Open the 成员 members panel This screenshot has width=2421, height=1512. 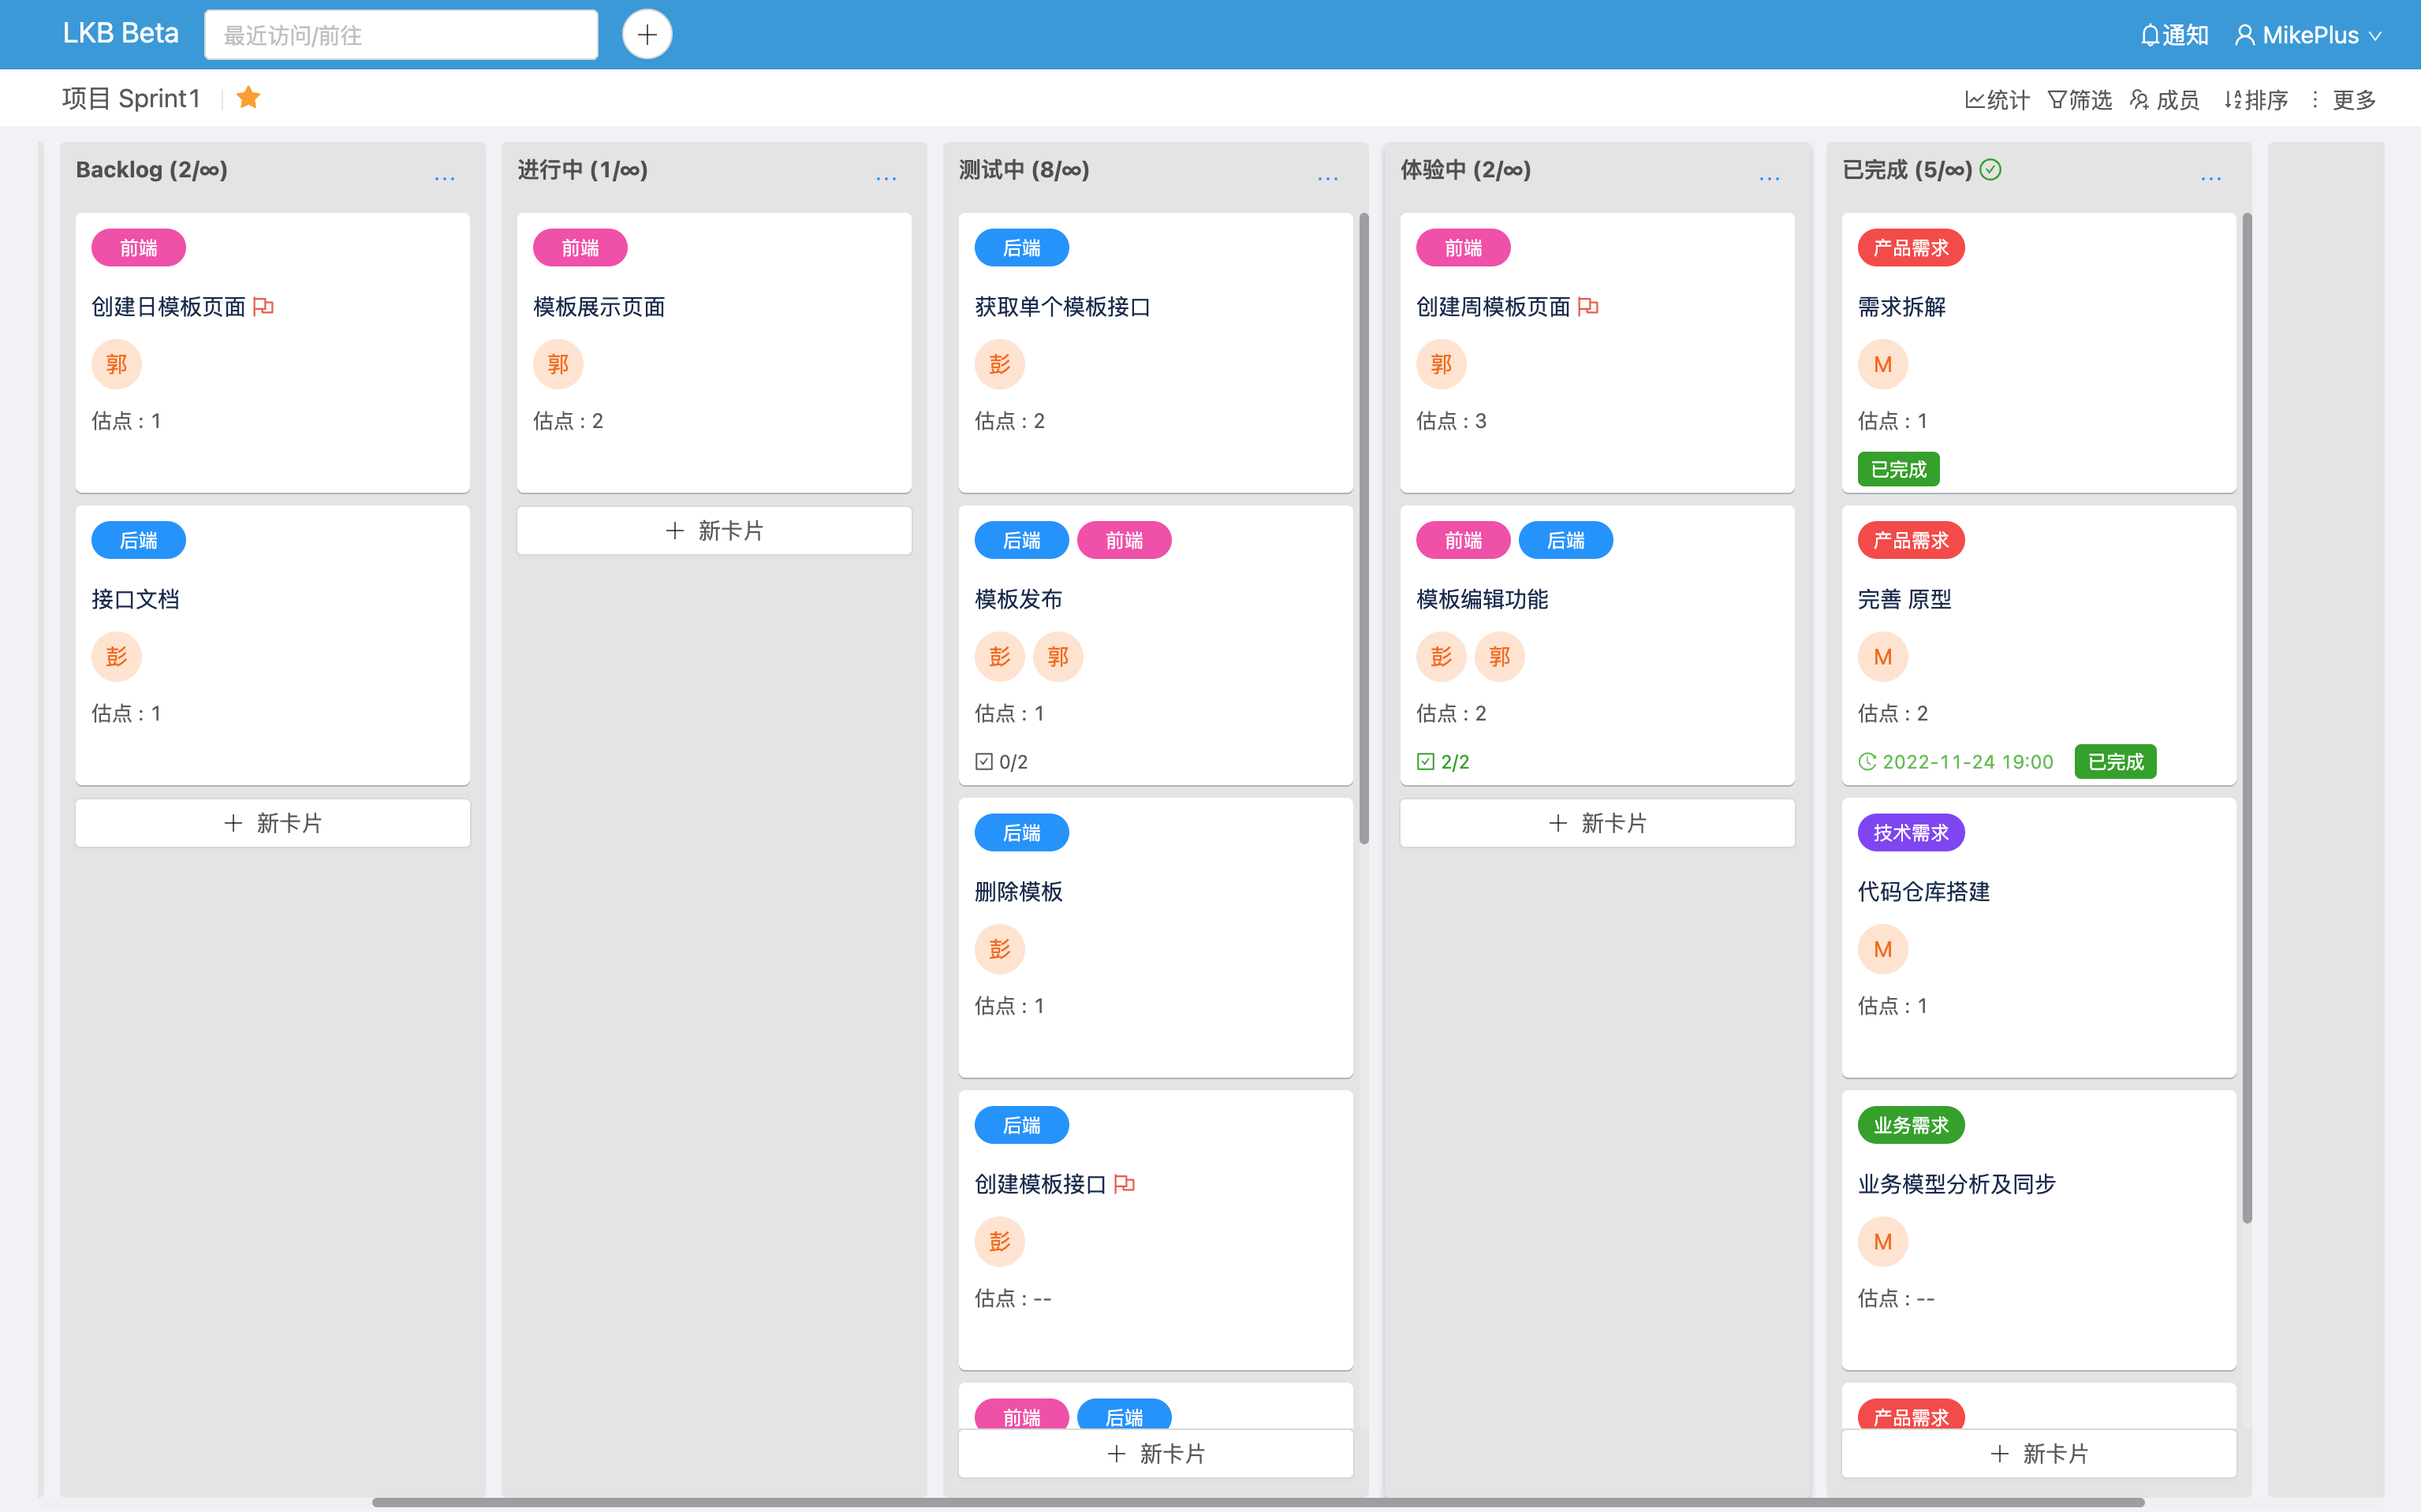pyautogui.click(x=2164, y=99)
